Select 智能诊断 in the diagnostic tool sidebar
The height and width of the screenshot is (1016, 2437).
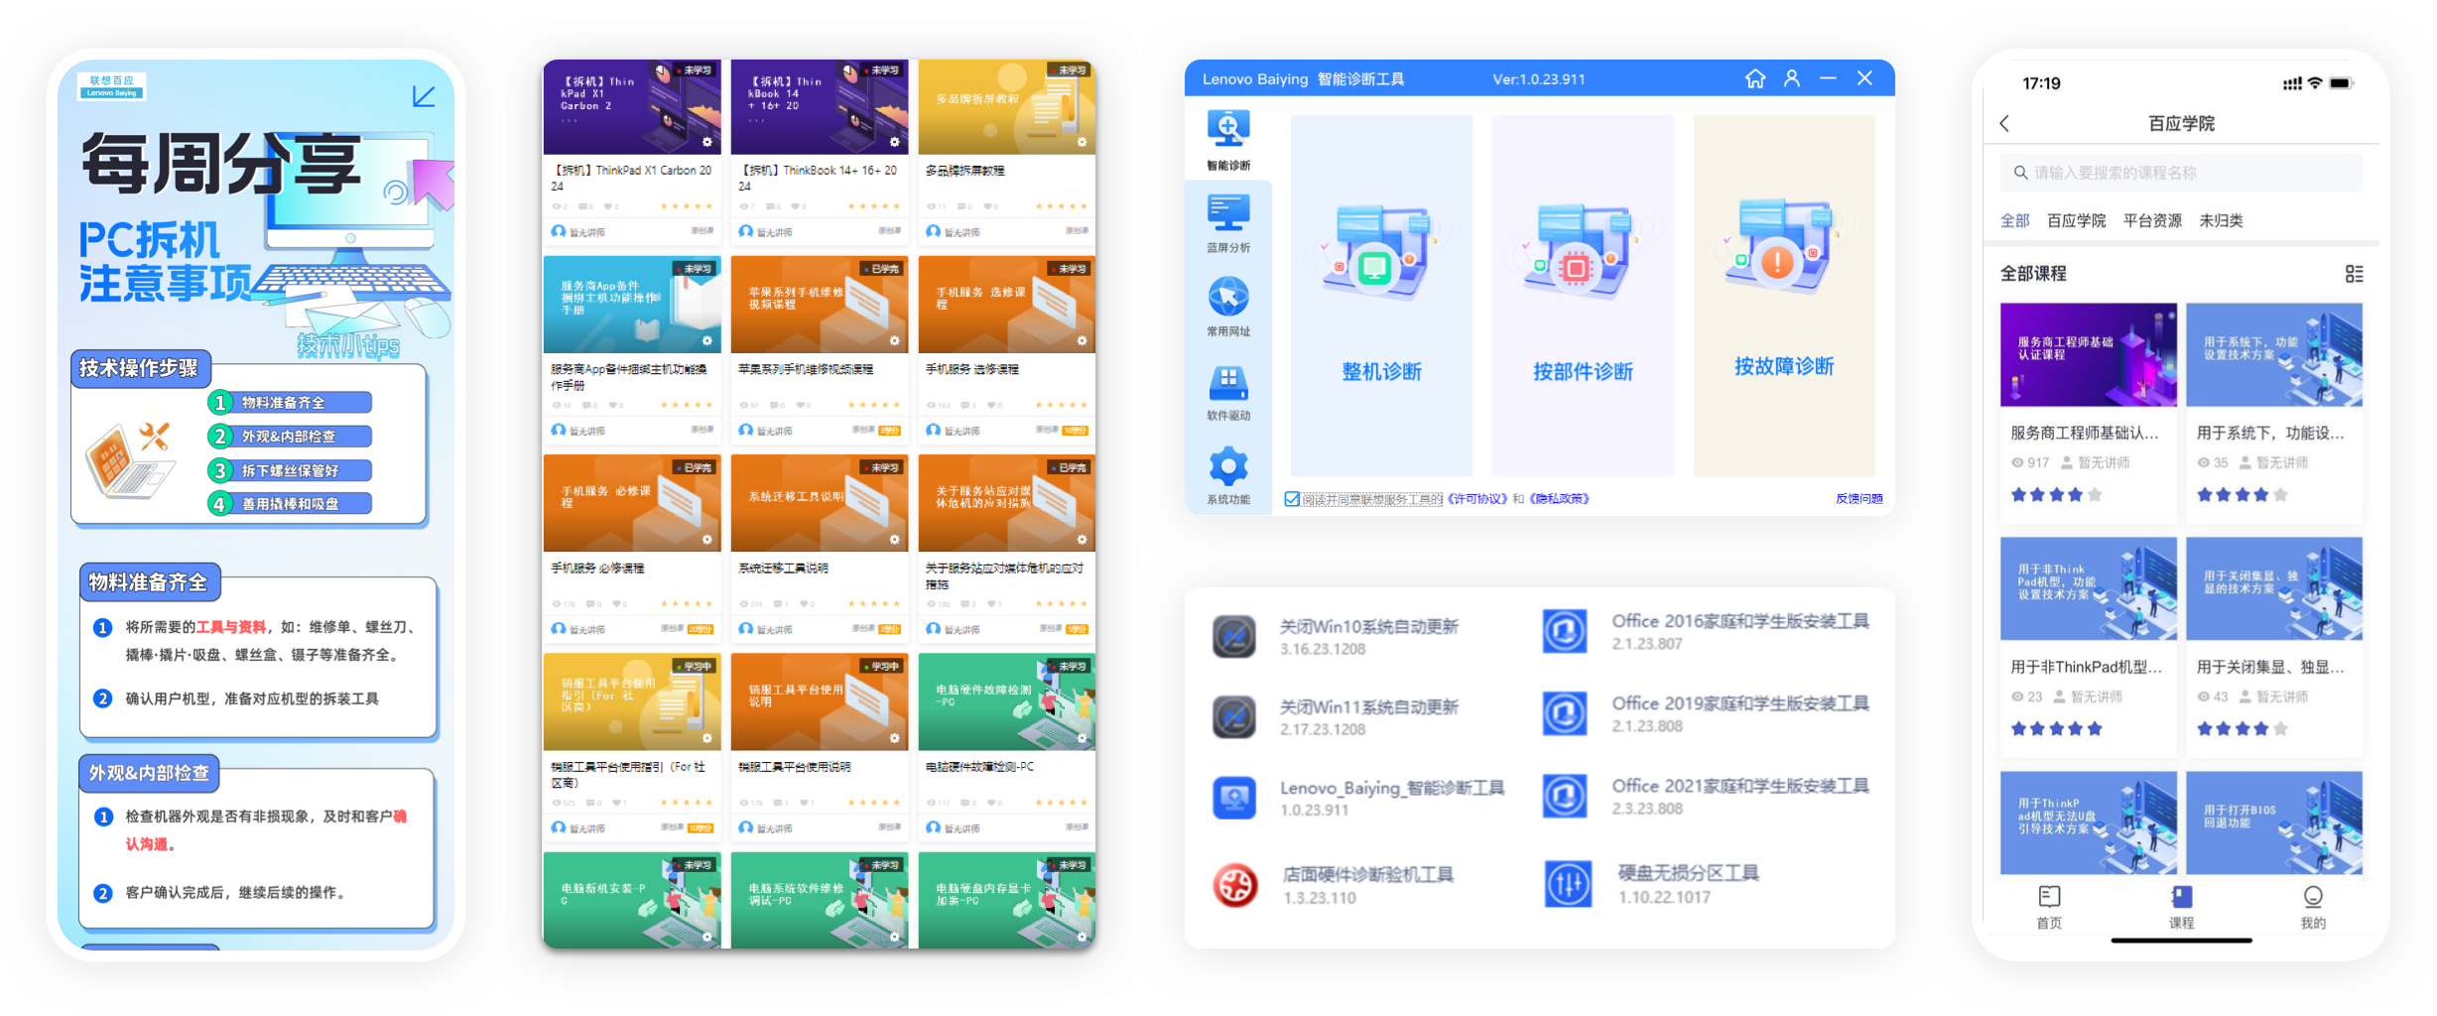pos(1228,141)
